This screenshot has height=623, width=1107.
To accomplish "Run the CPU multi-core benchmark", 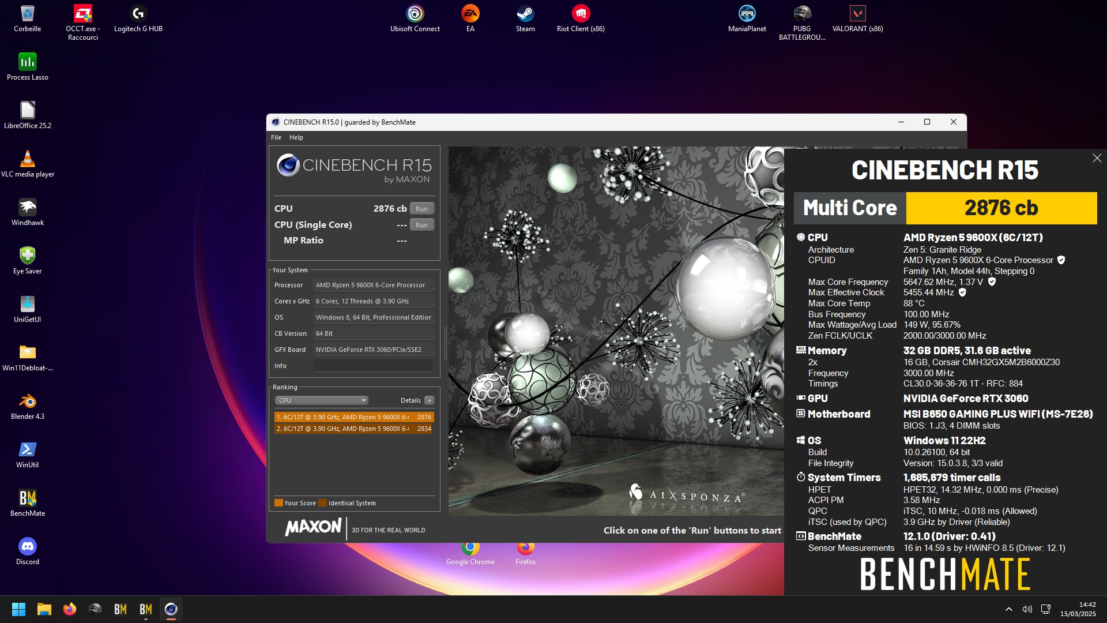I will (421, 209).
